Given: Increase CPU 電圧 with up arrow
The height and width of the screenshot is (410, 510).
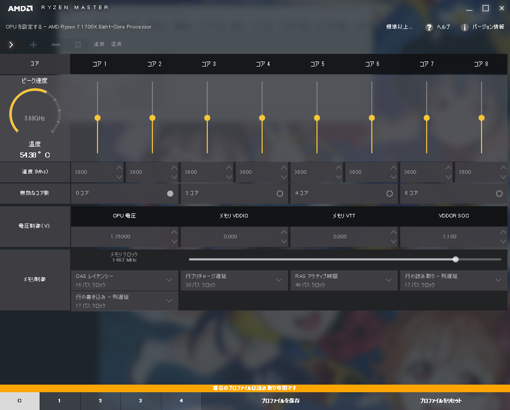Looking at the screenshot, I should click(x=174, y=232).
